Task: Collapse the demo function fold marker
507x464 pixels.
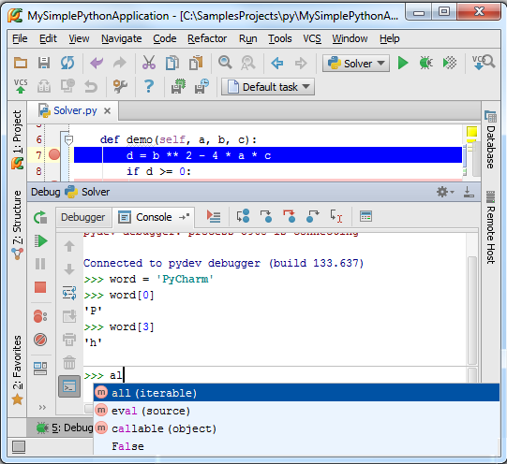Action: (x=68, y=140)
